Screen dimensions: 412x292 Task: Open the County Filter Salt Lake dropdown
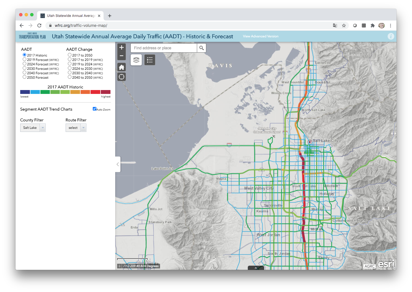pyautogui.click(x=33, y=128)
